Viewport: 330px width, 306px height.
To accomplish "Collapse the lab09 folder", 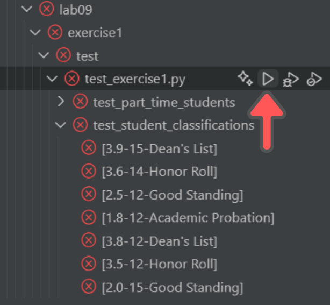I will [27, 9].
